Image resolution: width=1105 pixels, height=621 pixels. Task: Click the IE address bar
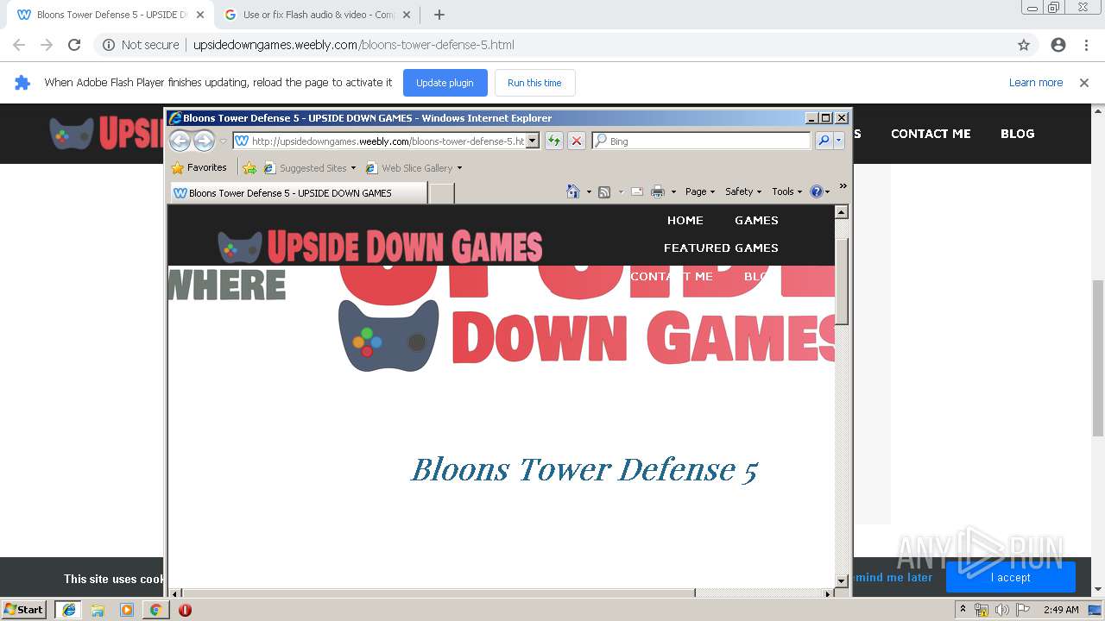[x=380, y=141]
